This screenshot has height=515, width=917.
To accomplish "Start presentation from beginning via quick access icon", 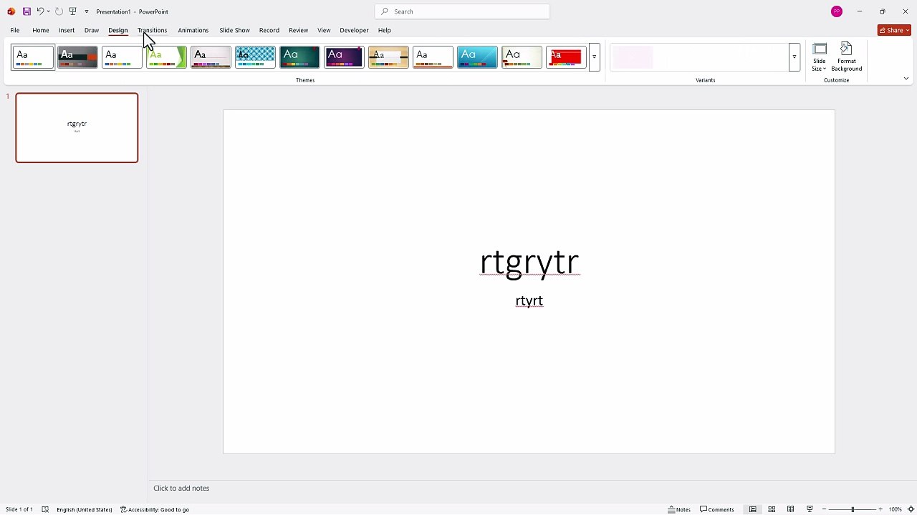I will pyautogui.click(x=72, y=11).
